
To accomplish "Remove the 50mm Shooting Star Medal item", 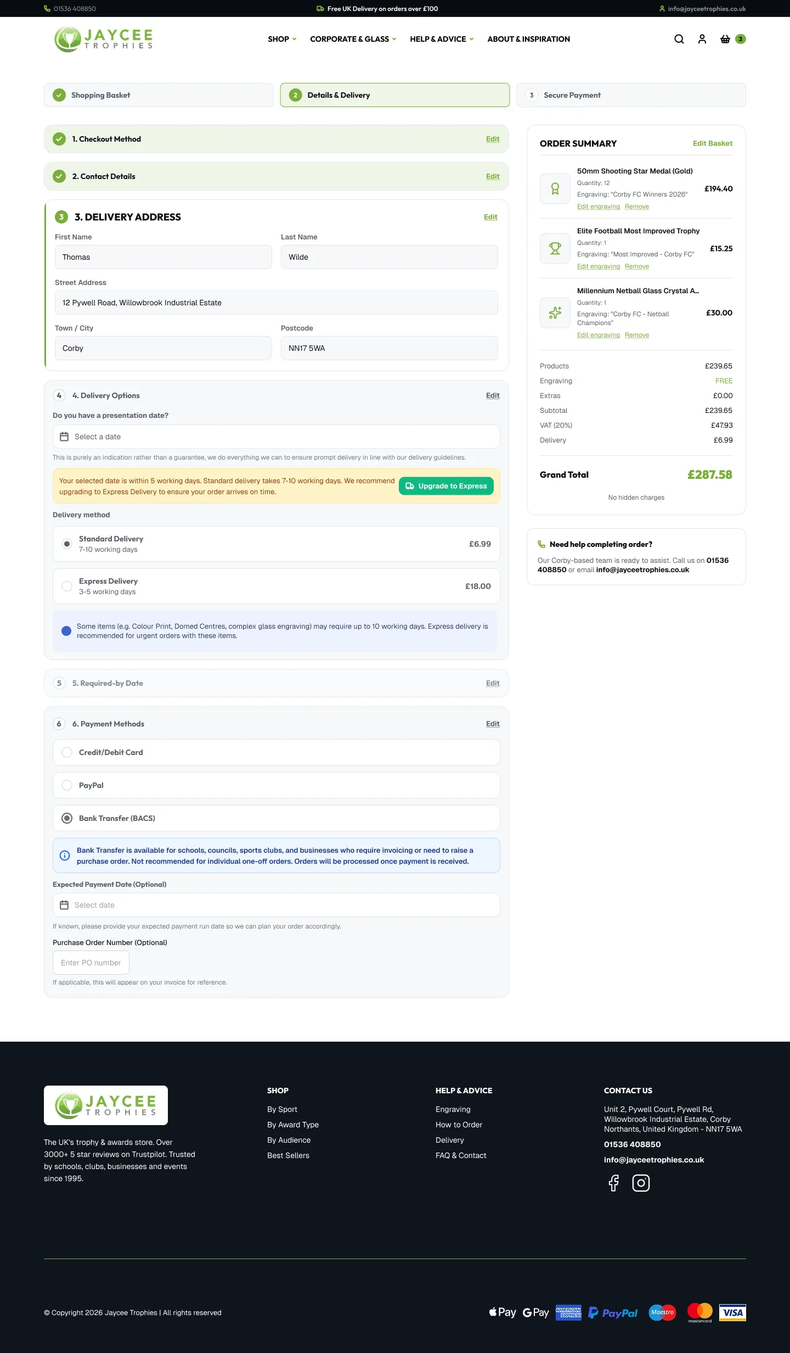I will 637,206.
